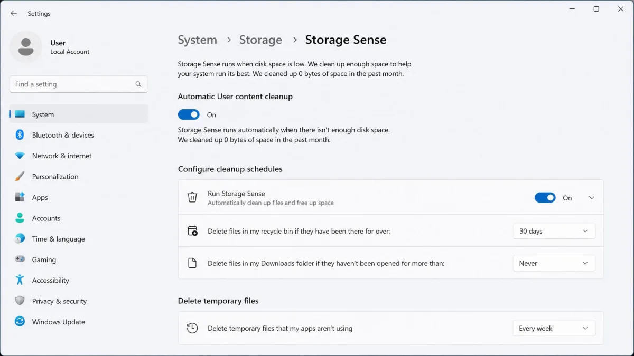
Task: Open the Personalization settings page
Action: click(79, 177)
